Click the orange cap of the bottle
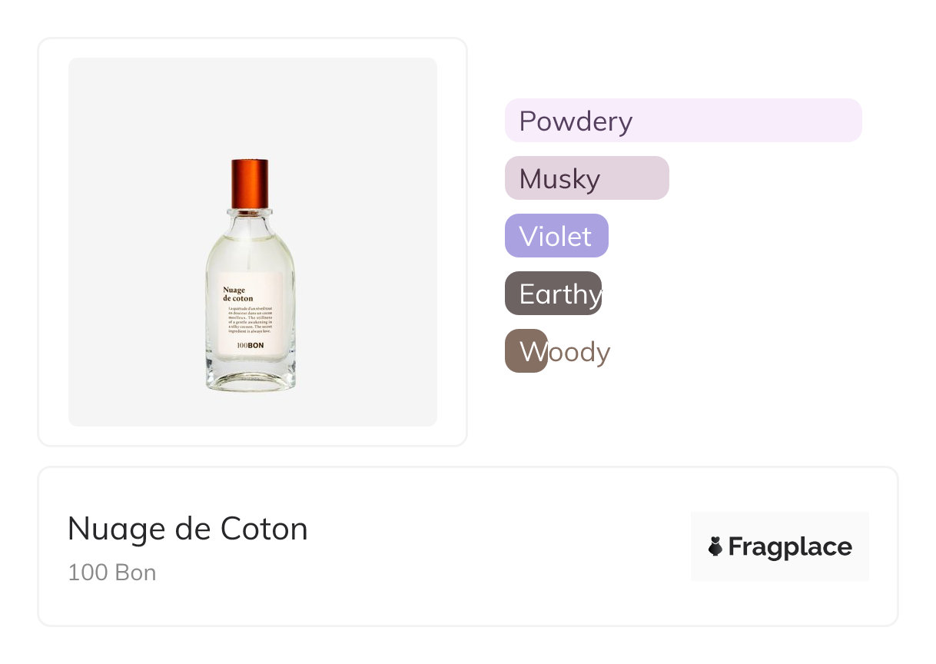The image size is (936, 664). pyautogui.click(x=251, y=184)
